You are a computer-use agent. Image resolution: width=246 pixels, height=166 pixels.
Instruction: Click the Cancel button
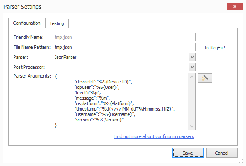(x=222, y=153)
